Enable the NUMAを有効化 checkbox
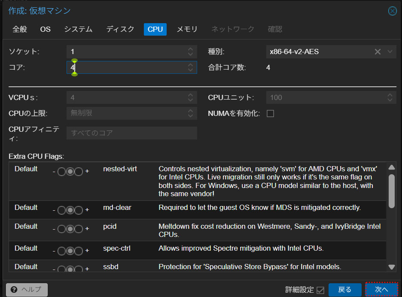 [x=270, y=114]
